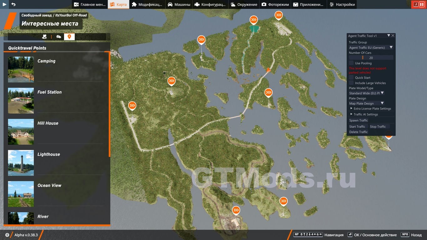Select the Lighthouse quicktravel thumbnail
Viewport: 427px width, 240px height.
pos(21,163)
